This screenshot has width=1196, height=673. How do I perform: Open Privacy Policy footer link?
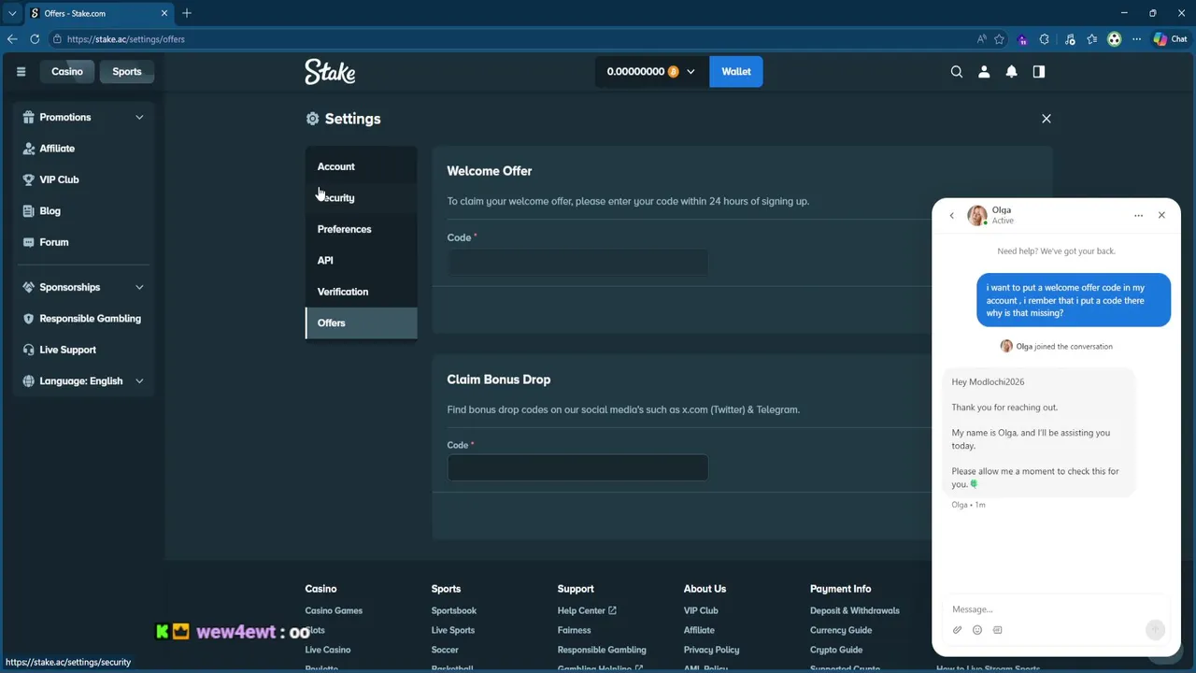point(711,650)
